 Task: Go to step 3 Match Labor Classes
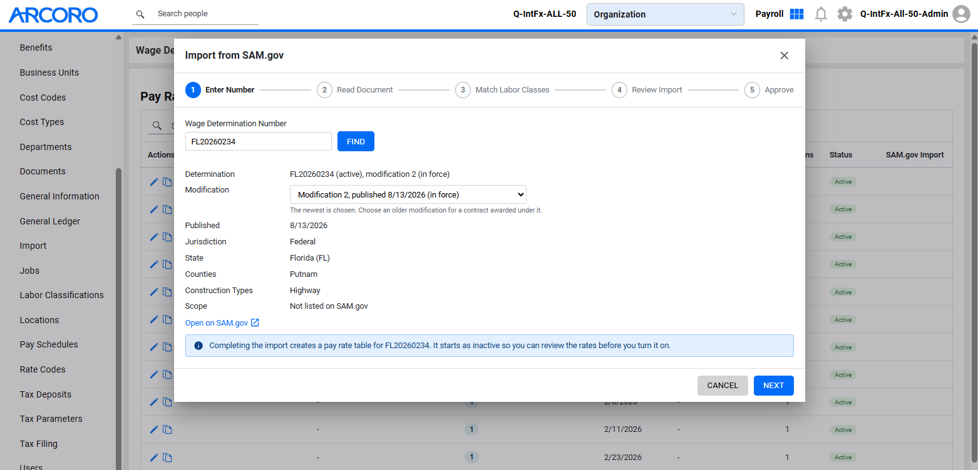click(x=502, y=90)
